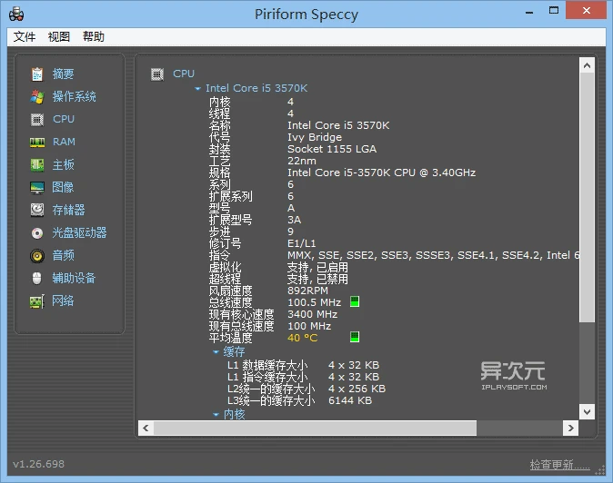Click the Speccy app icon in title bar

[x=16, y=15]
